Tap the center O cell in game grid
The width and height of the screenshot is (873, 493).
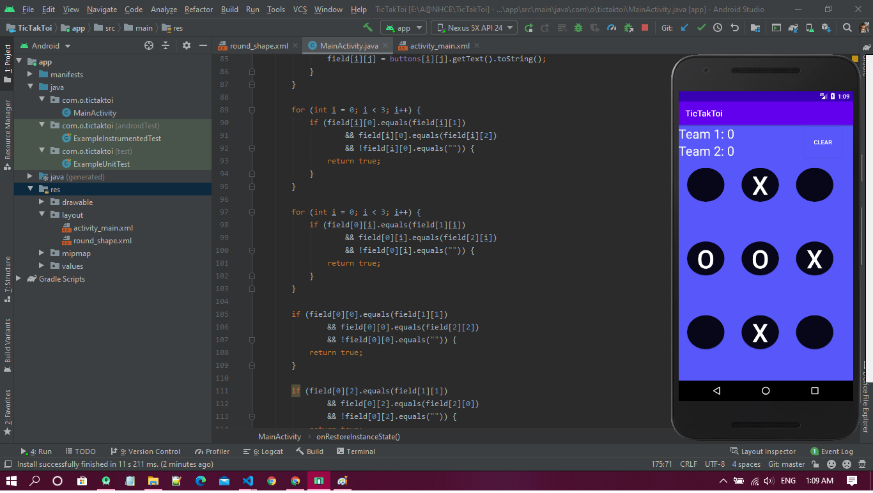point(760,259)
